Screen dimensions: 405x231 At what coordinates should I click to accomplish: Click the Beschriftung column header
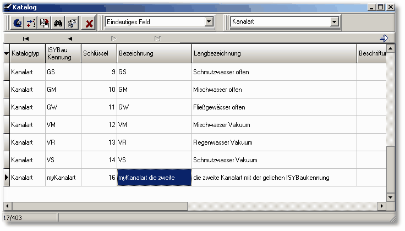[x=371, y=53]
